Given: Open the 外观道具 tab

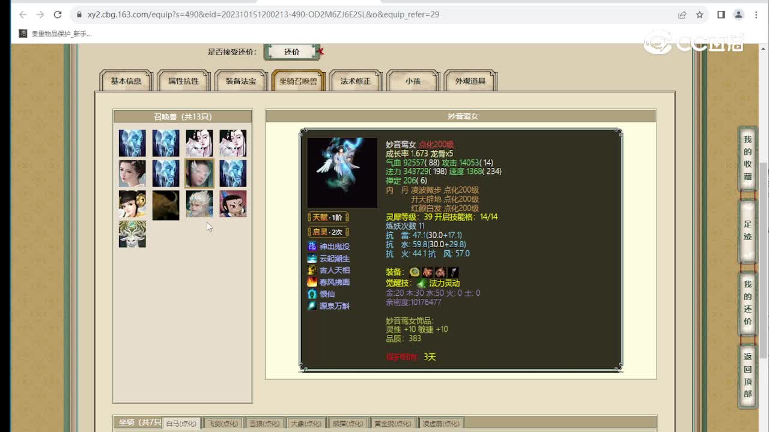Looking at the screenshot, I should pos(470,81).
